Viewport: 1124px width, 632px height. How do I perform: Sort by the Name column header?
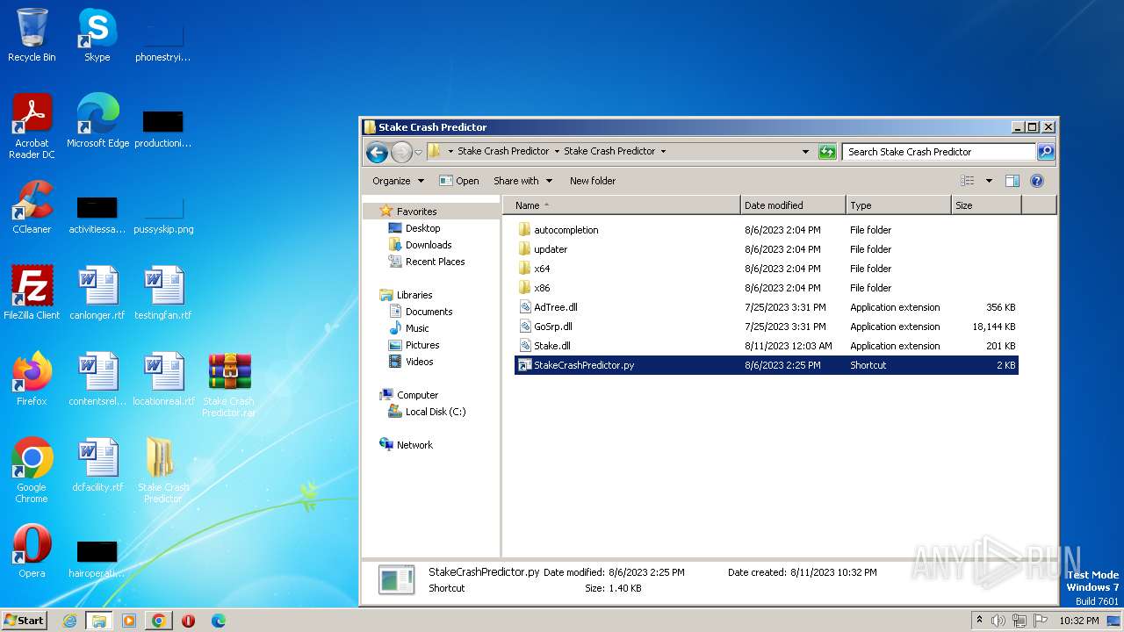pos(622,205)
